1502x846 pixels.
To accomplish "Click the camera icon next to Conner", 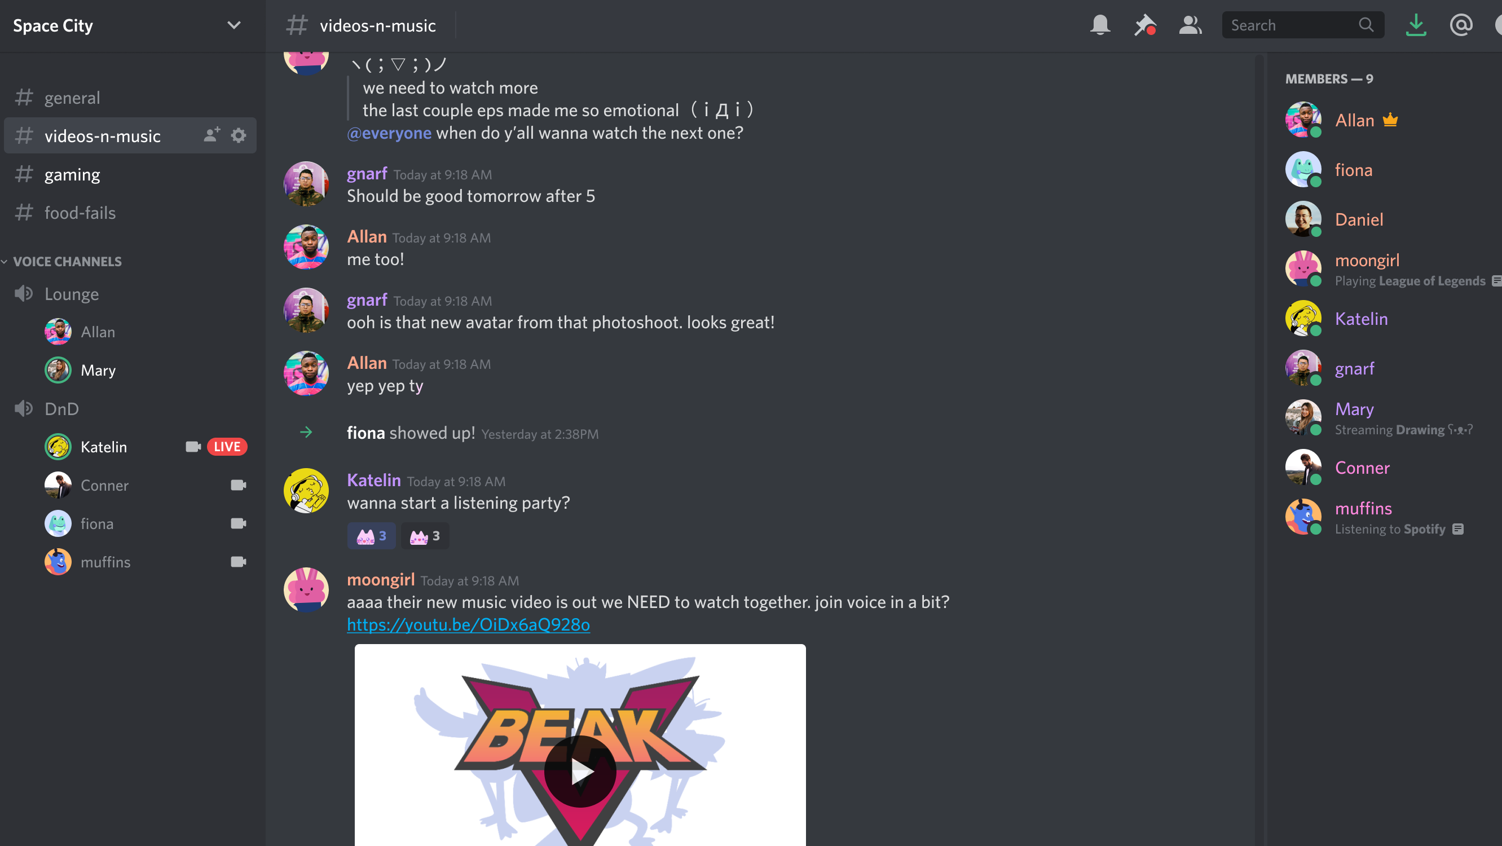I will (x=238, y=485).
